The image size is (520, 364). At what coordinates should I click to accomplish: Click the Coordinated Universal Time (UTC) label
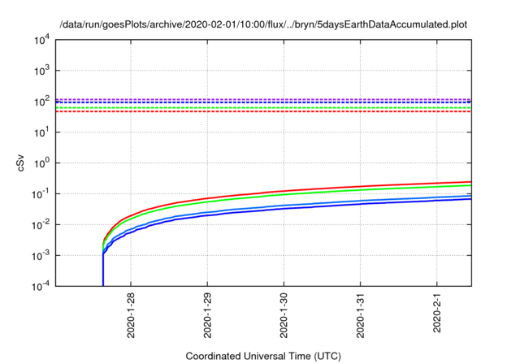pyautogui.click(x=263, y=357)
